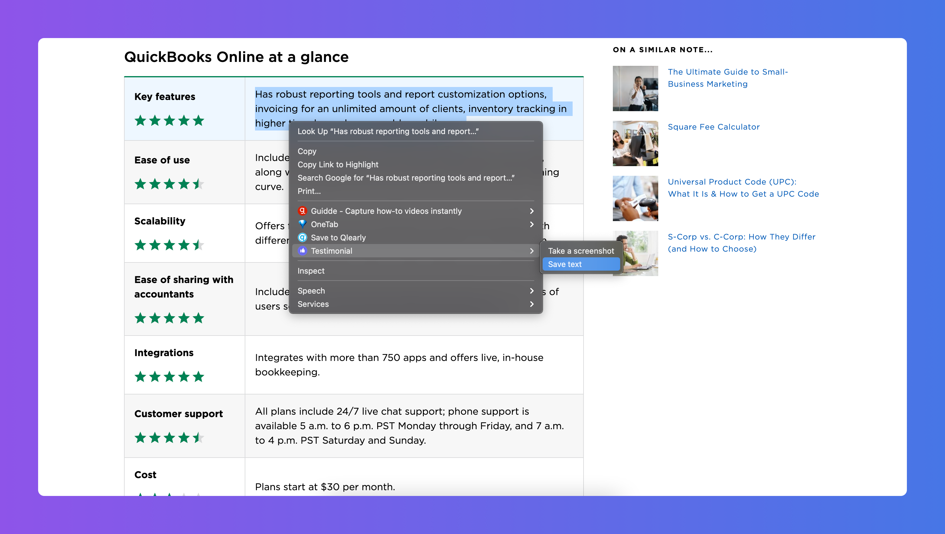Click the 'Key features' row label
The width and height of the screenshot is (945, 534).
[x=165, y=96]
